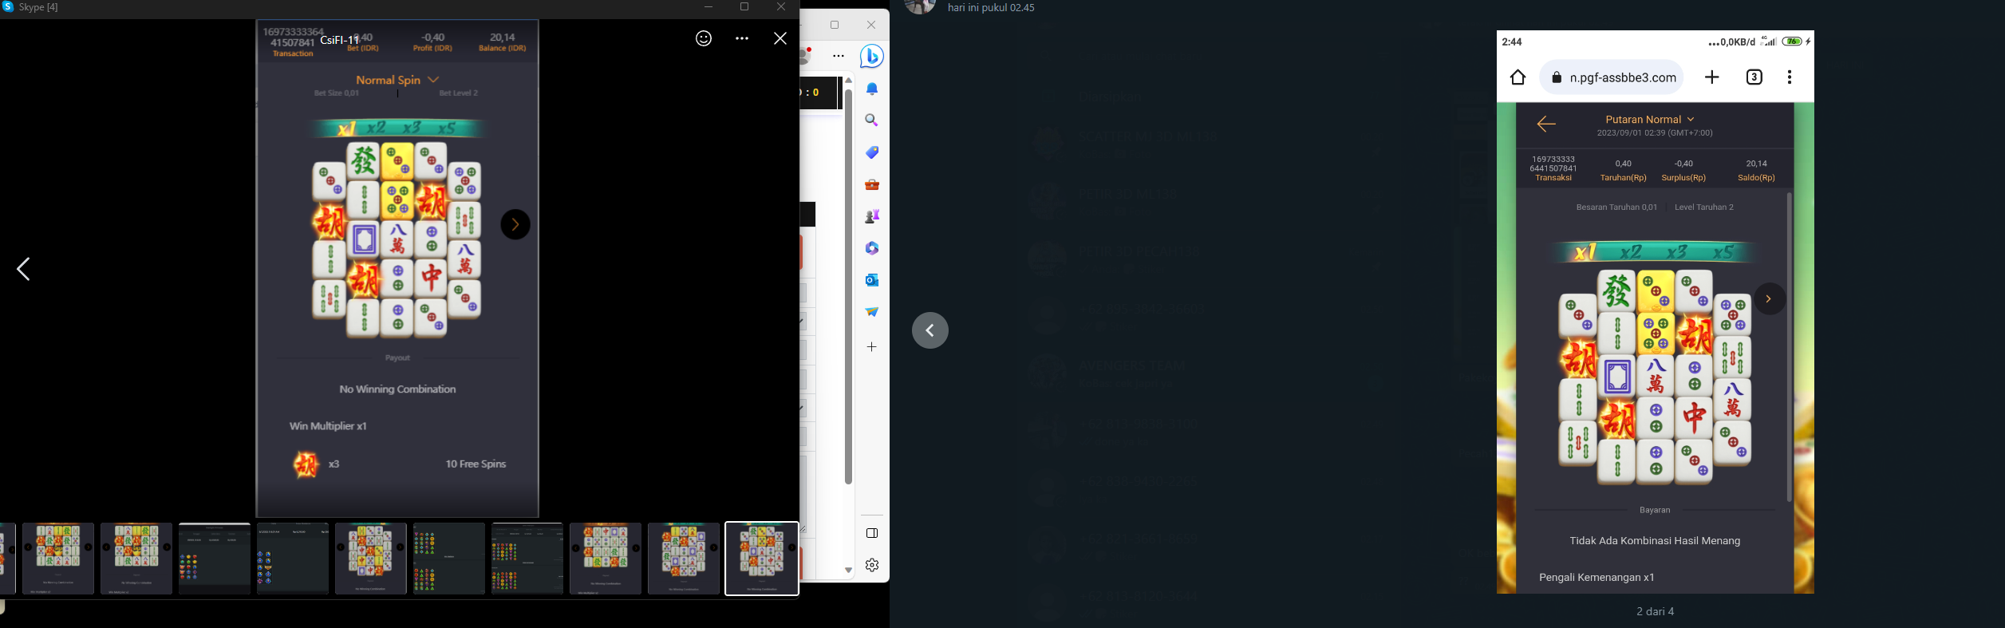Open the phone browser tab switcher

(x=1754, y=77)
